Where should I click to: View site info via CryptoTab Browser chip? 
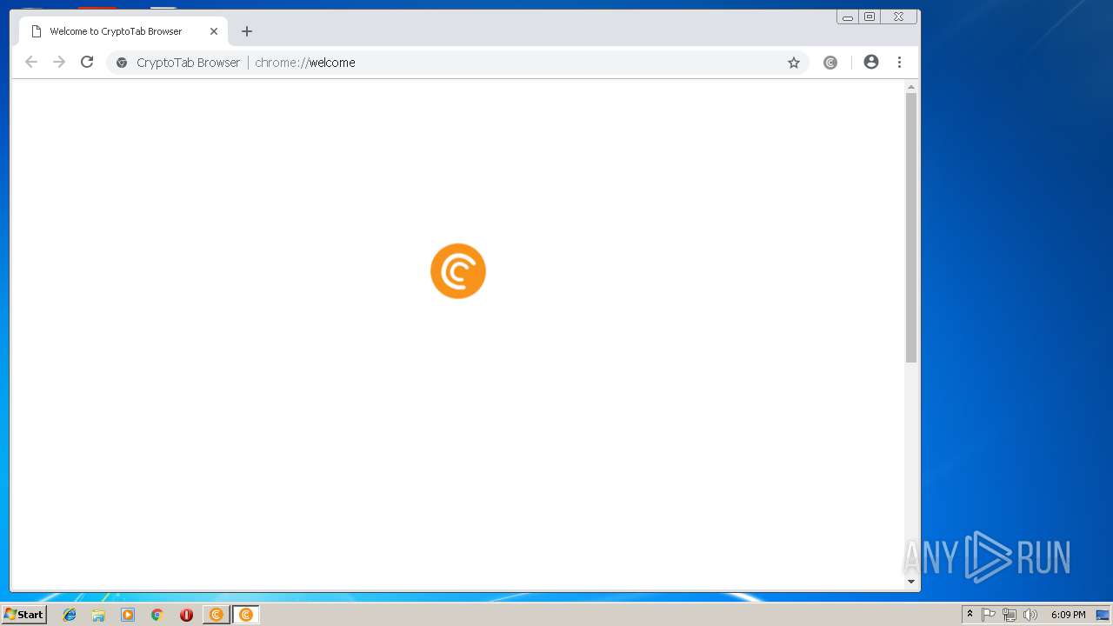point(178,63)
